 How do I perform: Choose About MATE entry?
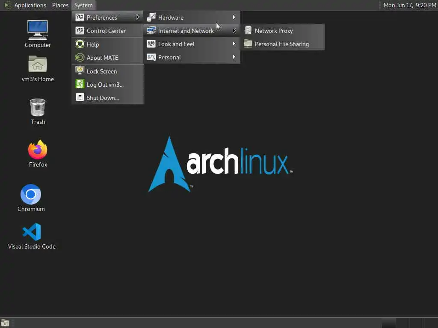click(x=108, y=58)
